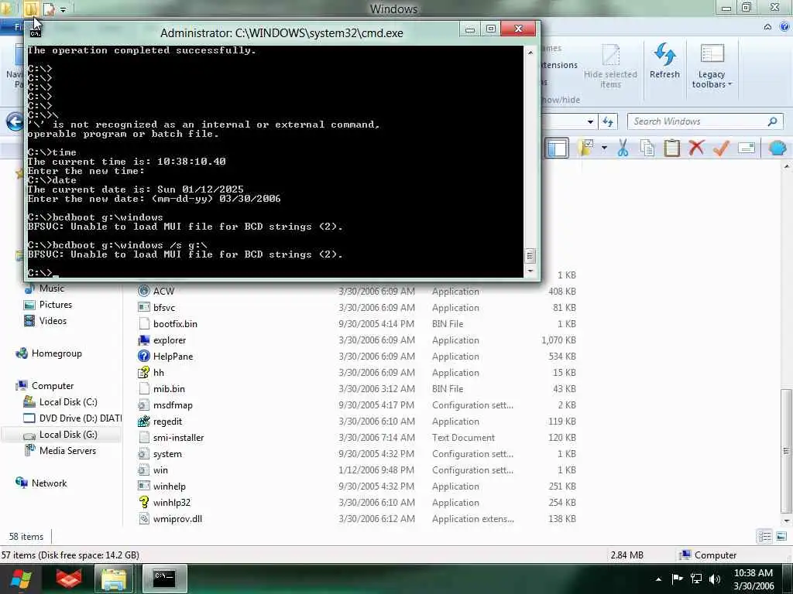Toggle the navigation pane layout icon
The width and height of the screenshot is (793, 594).
tap(557, 148)
